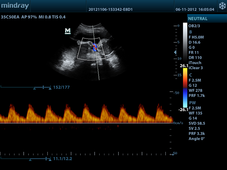Screen dimensions: 227x170
Task: Select the NEUTRAL header tab
Action: coord(207,18)
